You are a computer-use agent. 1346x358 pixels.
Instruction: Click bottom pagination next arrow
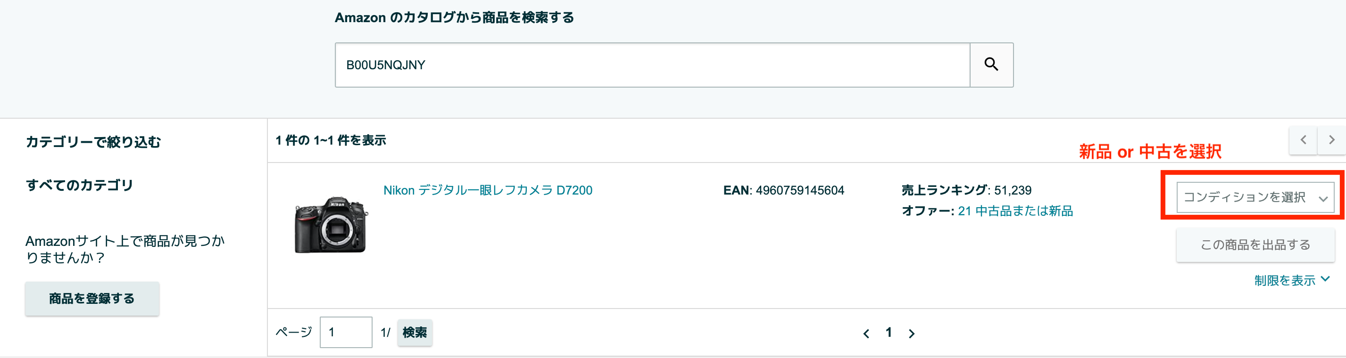pyautogui.click(x=911, y=333)
